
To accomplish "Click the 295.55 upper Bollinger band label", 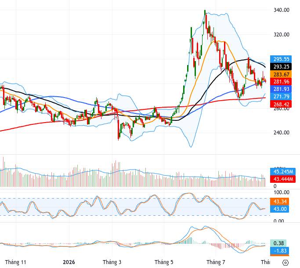I will tap(281, 59).
